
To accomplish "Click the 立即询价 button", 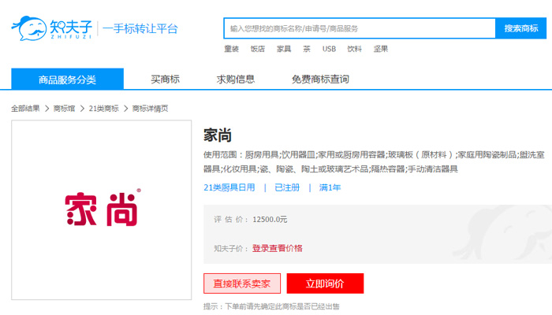I will 325,283.
